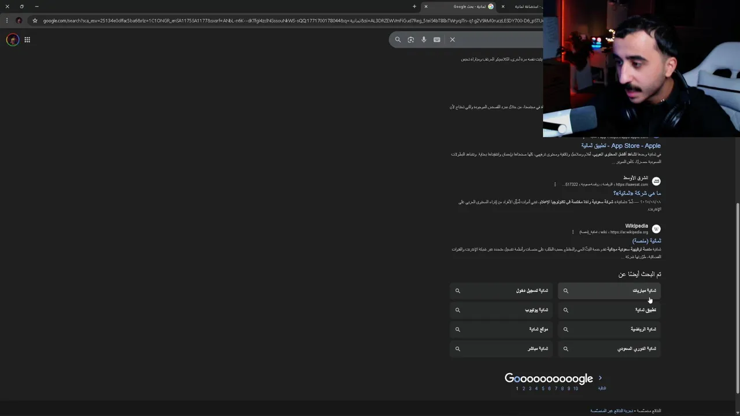This screenshot has width=740, height=416.
Task: Search related term "ثمانية الرياضية"
Action: (x=609, y=329)
